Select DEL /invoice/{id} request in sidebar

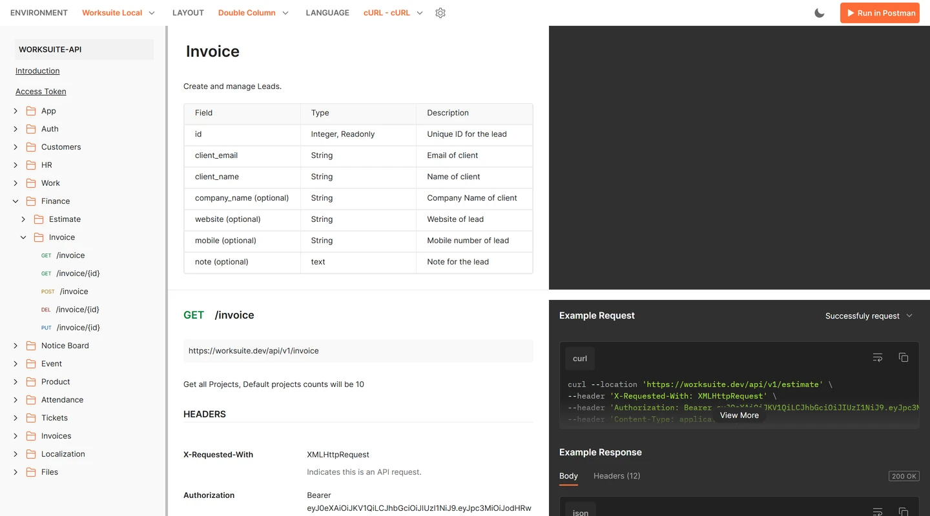tap(71, 310)
